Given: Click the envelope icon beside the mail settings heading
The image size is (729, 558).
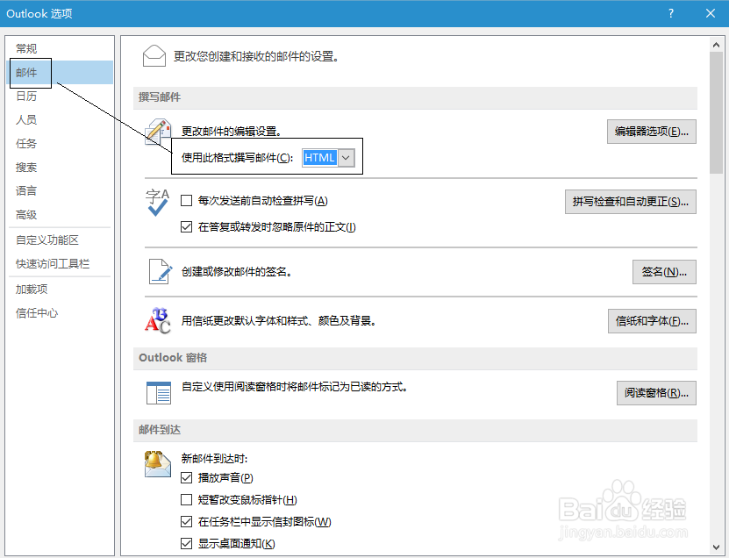Looking at the screenshot, I should pyautogui.click(x=154, y=56).
